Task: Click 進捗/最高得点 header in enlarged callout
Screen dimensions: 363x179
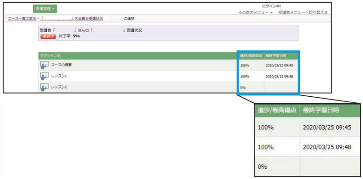Action: point(277,110)
